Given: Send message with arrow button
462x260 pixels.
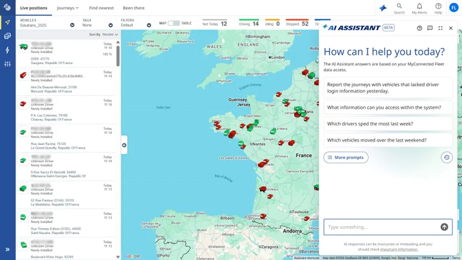Looking at the screenshot, I should click(444, 227).
